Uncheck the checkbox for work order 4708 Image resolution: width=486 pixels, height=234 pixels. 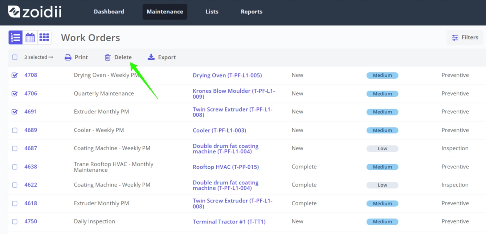click(15, 75)
